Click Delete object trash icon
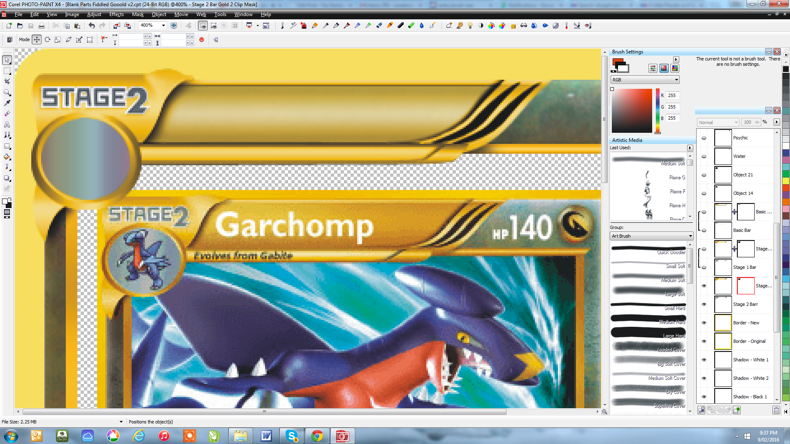The height and width of the screenshot is (444, 790). click(776, 410)
